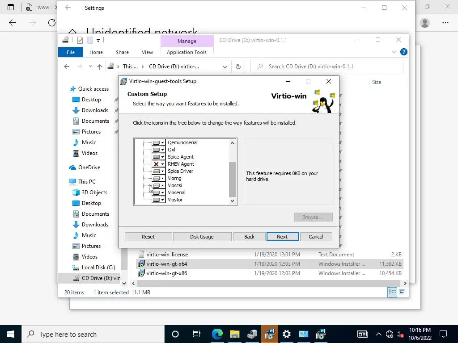Click the Search CD Drive field
Screen dimensions: 458x343
(327, 67)
